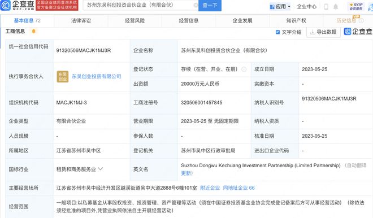373x218 pixels.
Task: Click the SVIP 会员服务 badge
Action: tap(356, 6)
